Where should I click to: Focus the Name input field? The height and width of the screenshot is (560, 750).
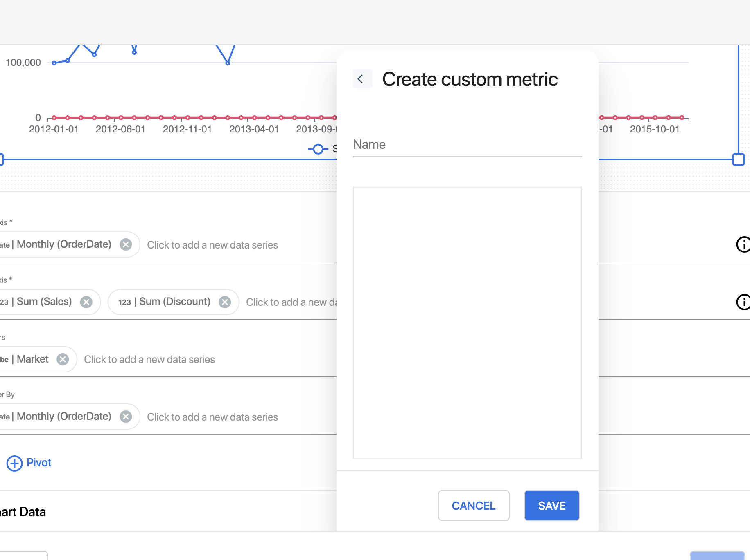tap(467, 145)
